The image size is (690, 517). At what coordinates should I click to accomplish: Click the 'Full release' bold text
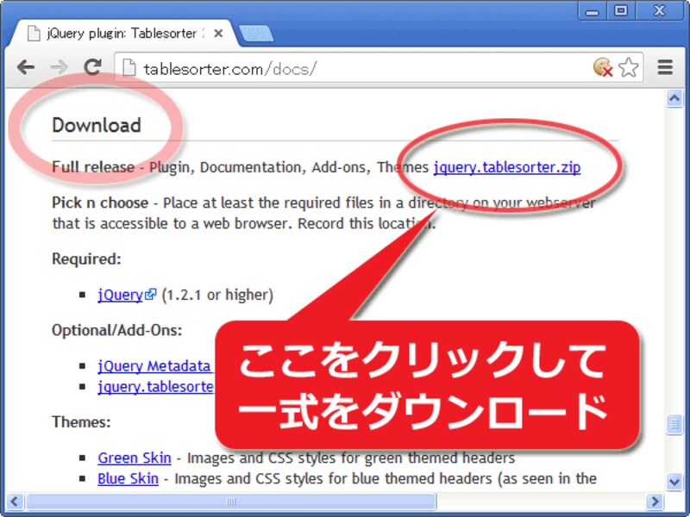pyautogui.click(x=93, y=167)
